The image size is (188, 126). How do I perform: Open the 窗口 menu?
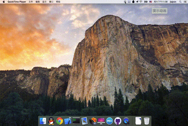[51, 2]
